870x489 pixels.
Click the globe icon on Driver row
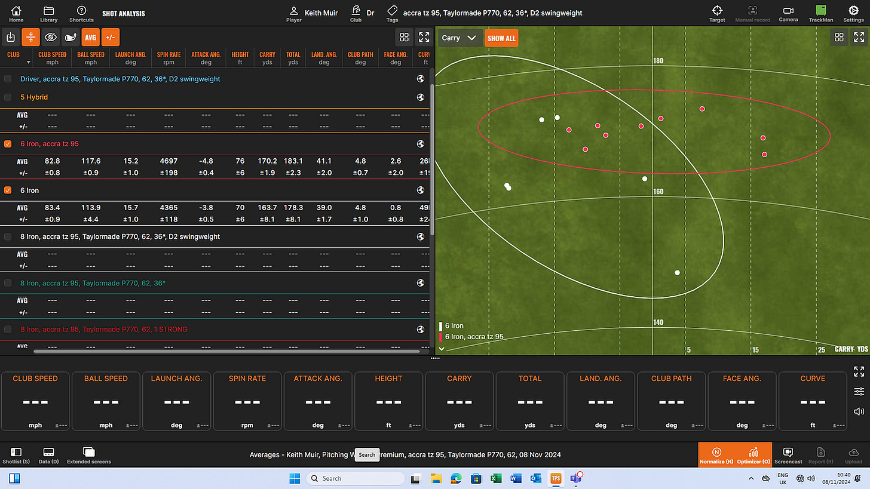point(421,79)
